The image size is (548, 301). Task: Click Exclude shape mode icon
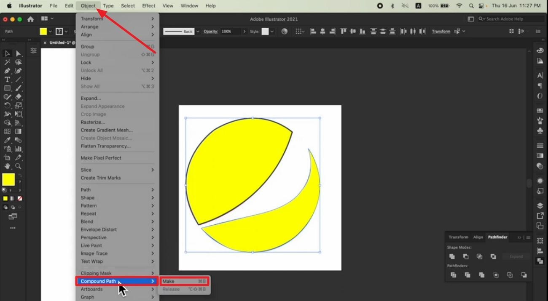tap(494, 256)
